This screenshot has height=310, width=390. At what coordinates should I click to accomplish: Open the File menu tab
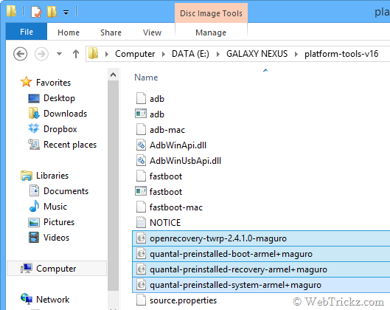[x=27, y=32]
